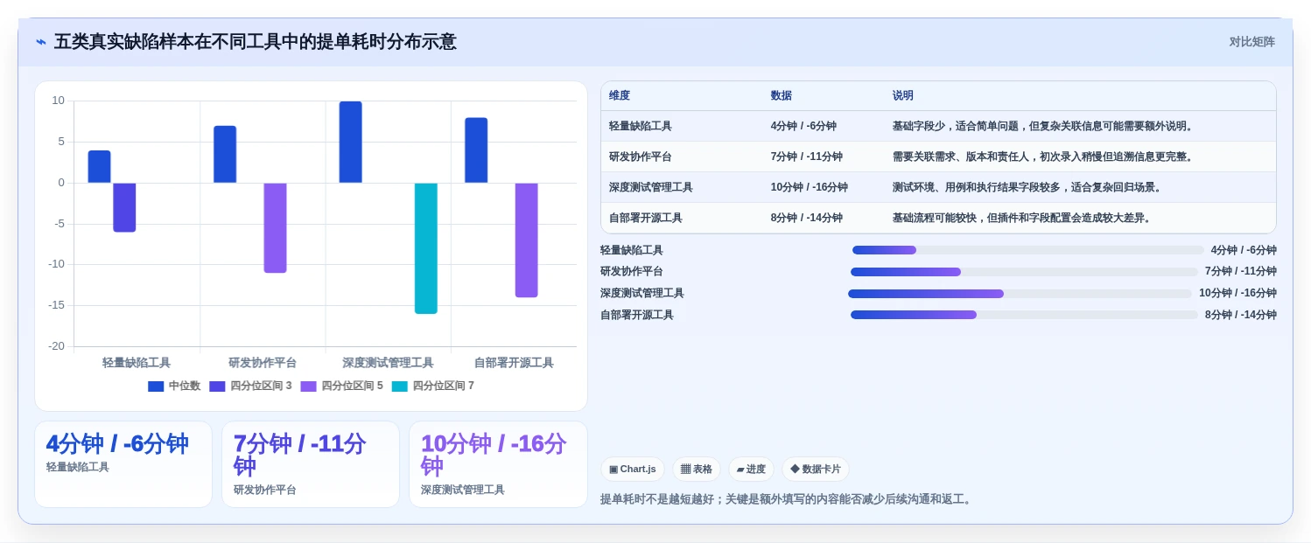Screen dimensions: 1311x543
Task: Click the 维度 column header
Action: click(620, 96)
